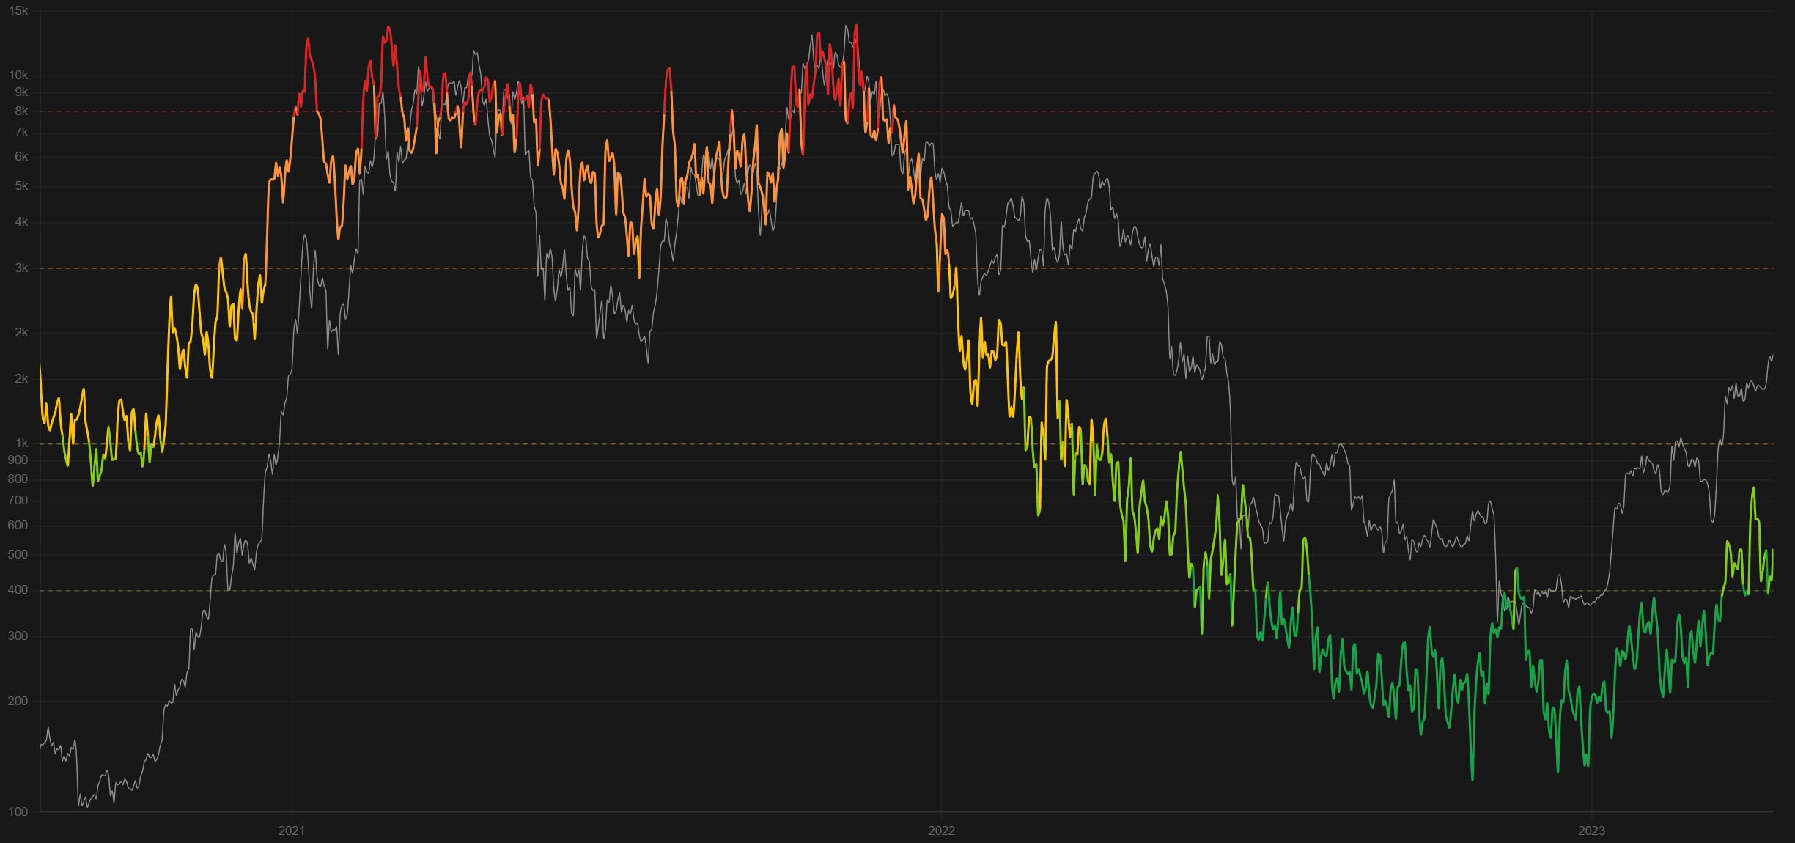
Task: Click the 1k y-axis label
Action: 22,443
